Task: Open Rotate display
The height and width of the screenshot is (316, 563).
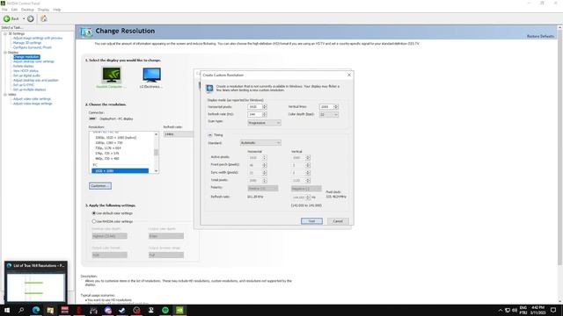Action: pos(24,67)
